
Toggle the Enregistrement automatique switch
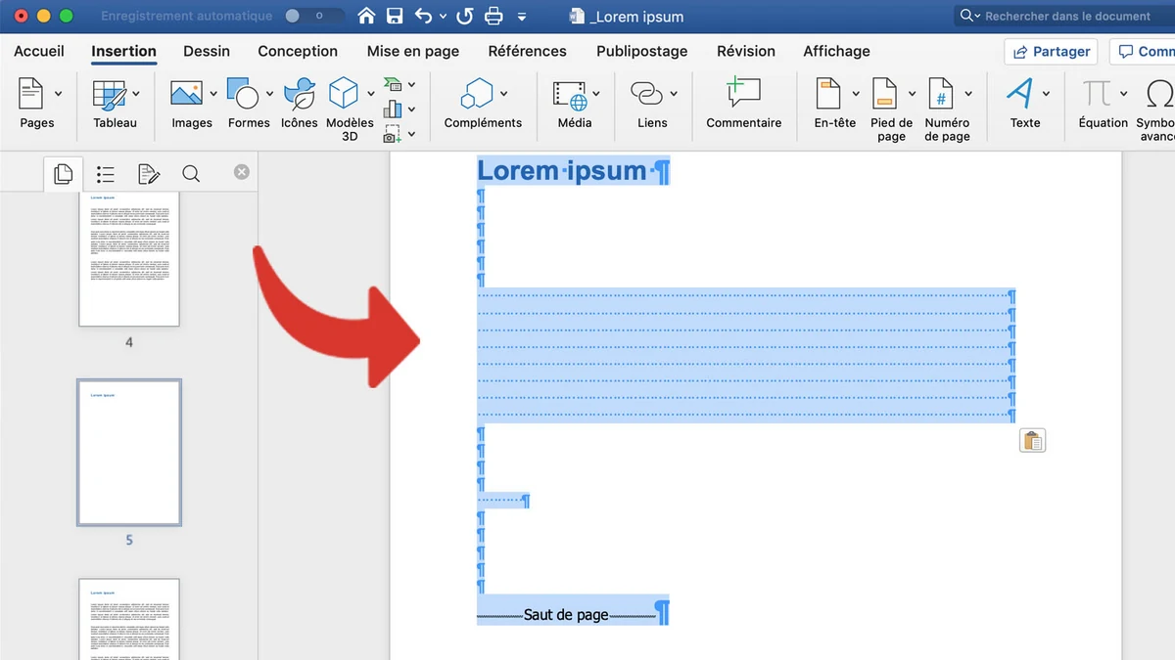(x=302, y=17)
